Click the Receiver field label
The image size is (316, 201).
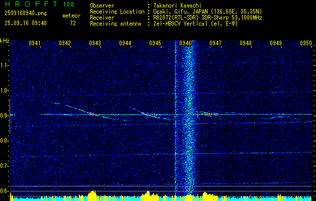(102, 18)
